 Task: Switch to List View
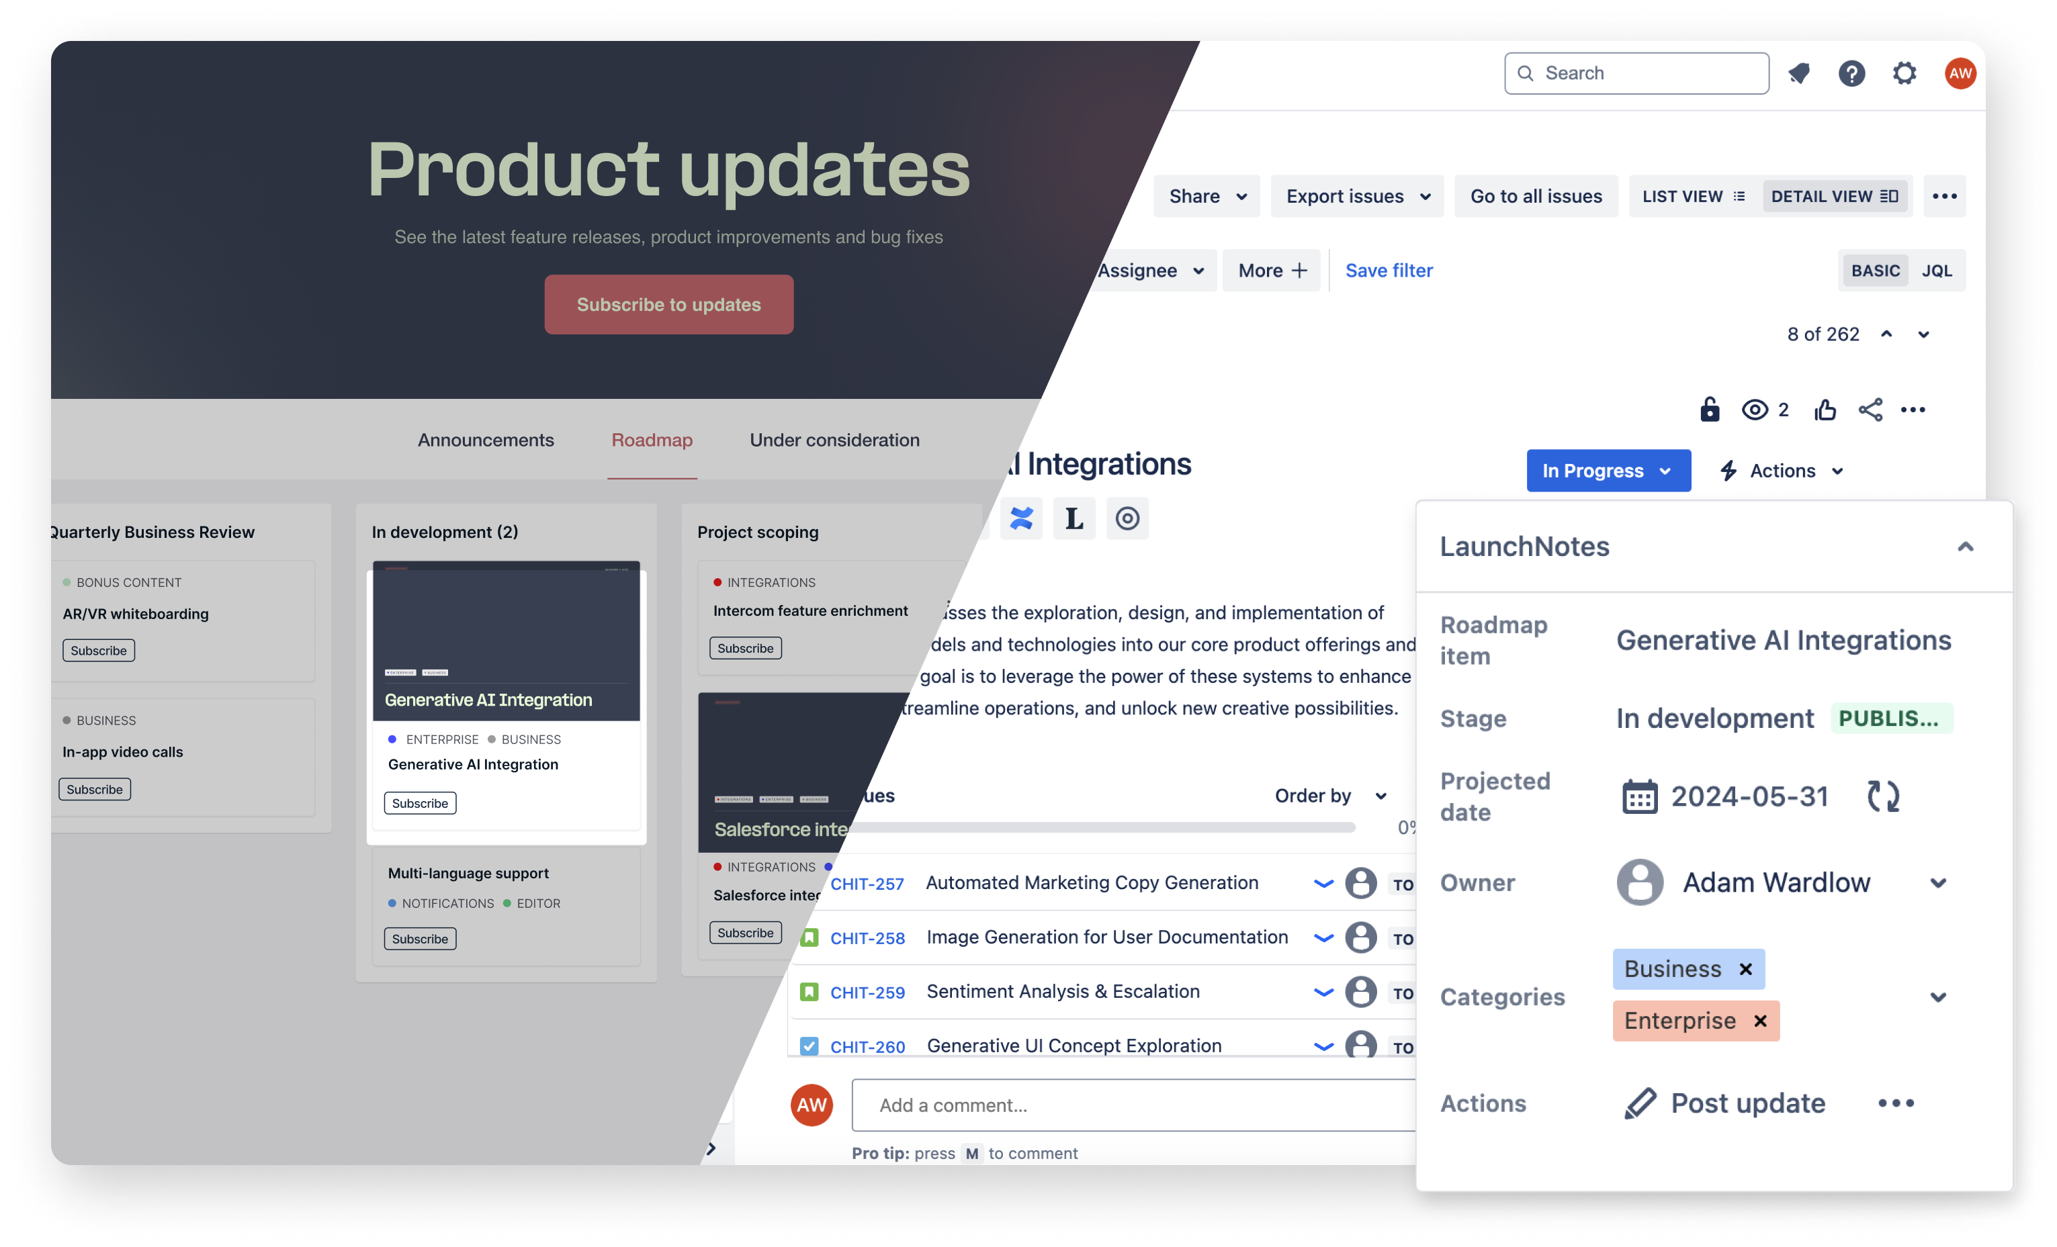[x=1694, y=196]
